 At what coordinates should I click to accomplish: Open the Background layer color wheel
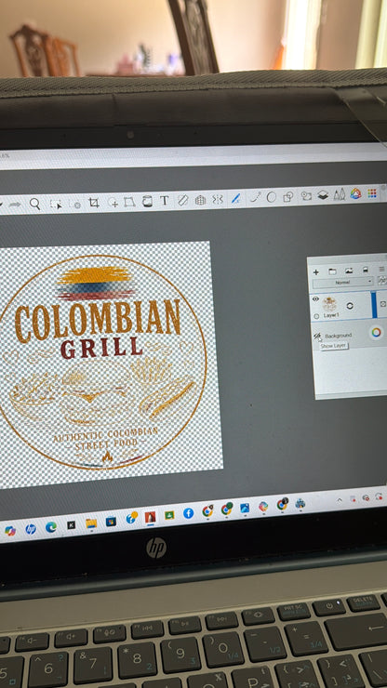[376, 333]
